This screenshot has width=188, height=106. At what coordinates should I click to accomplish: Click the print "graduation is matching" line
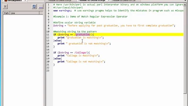(x=80, y=38)
